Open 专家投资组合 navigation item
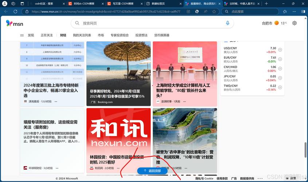The width and height of the screenshot is (308, 182). point(120,35)
